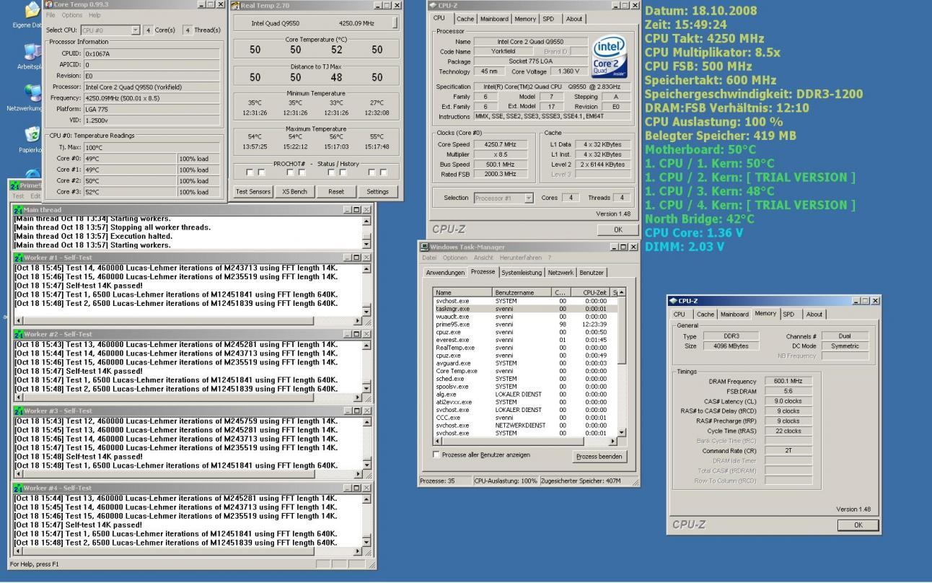Enable 'Prozesse aller Benutzer anzeigen' checkbox
This screenshot has width=932, height=583.
point(435,455)
